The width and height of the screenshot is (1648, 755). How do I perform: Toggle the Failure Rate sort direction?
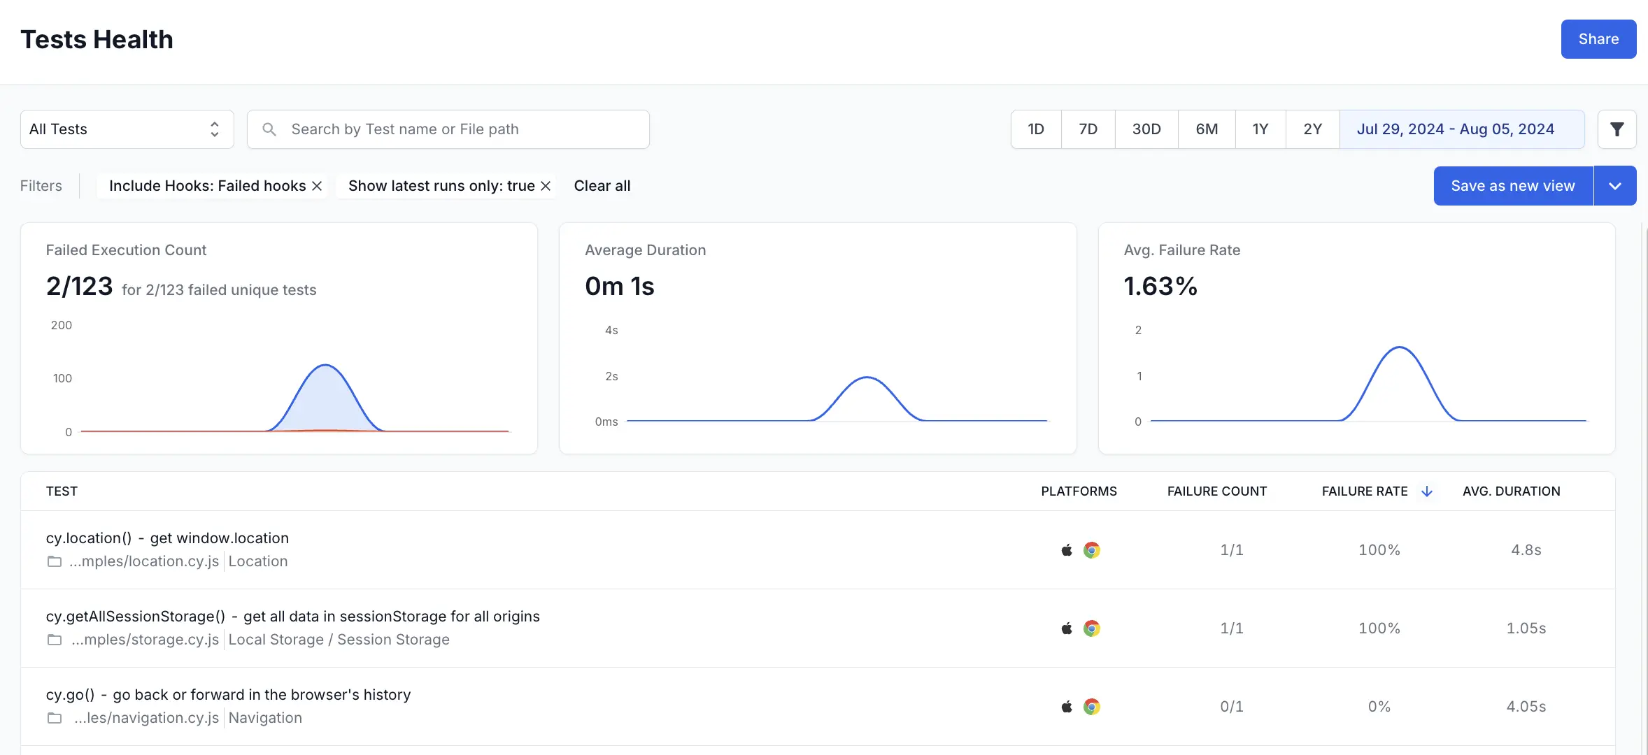coord(1427,491)
